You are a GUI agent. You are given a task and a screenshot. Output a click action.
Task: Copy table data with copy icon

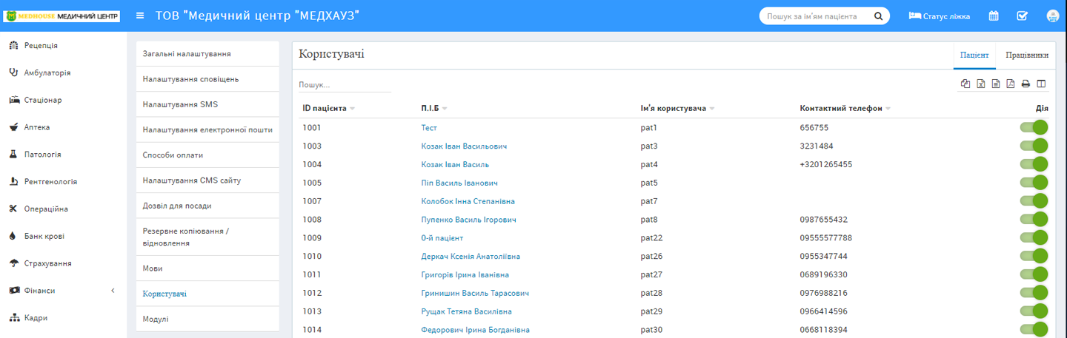pyautogui.click(x=965, y=84)
